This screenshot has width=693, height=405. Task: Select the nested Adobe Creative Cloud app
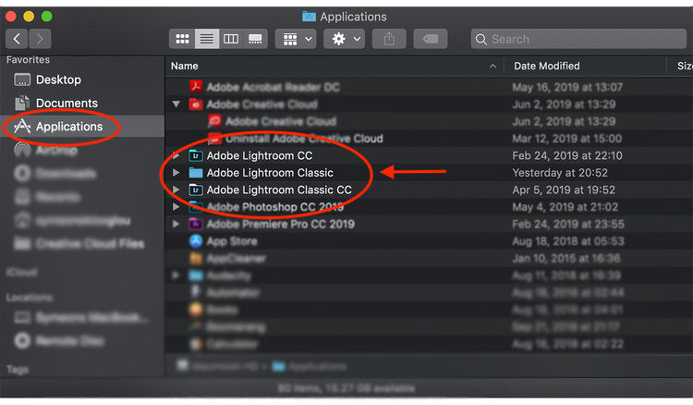point(429,121)
